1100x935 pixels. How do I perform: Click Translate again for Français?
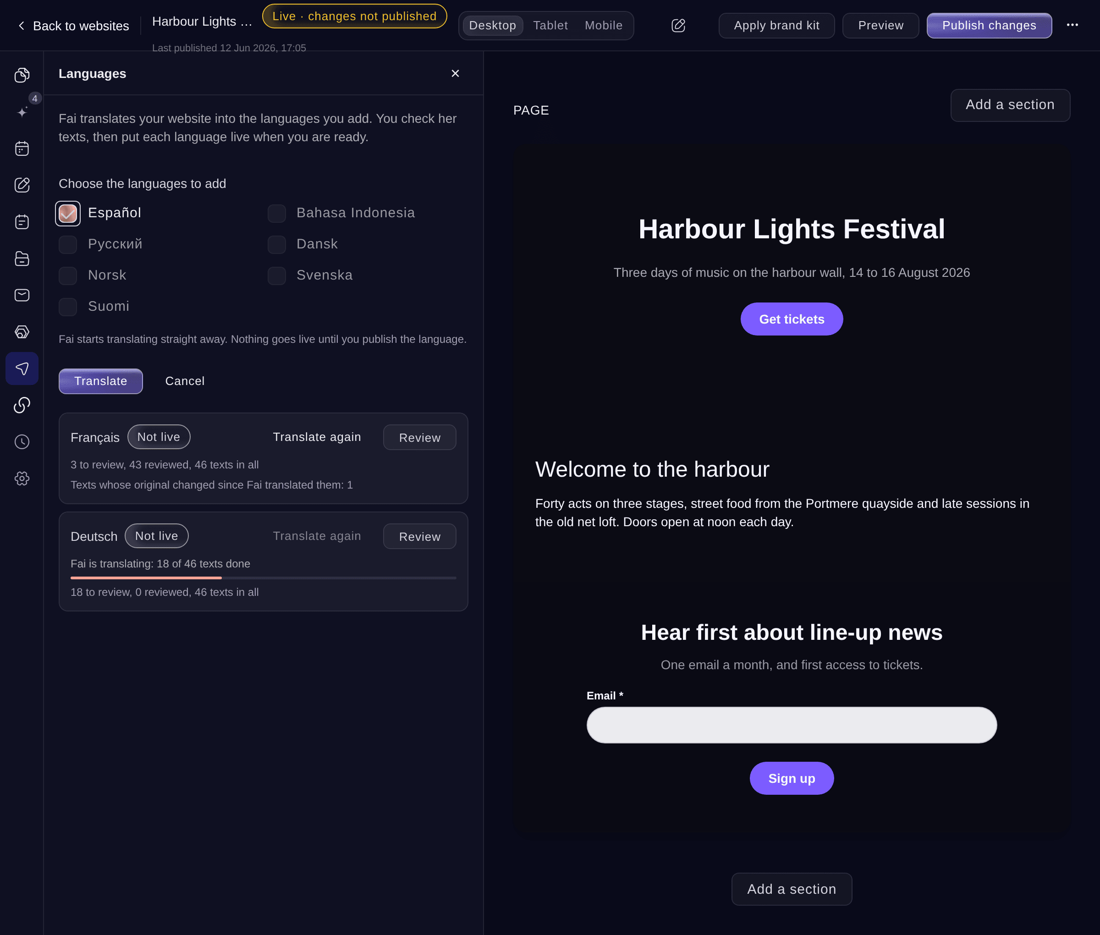317,437
